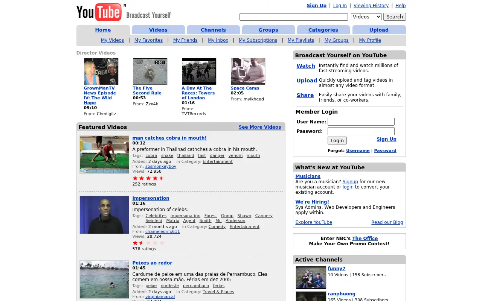Click the forgot Username link
Image resolution: width=482 pixels, height=301 pixels.
(358, 150)
